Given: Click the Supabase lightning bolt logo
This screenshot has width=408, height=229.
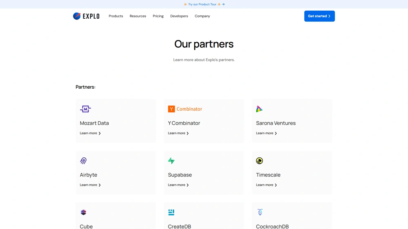Looking at the screenshot, I should (171, 161).
